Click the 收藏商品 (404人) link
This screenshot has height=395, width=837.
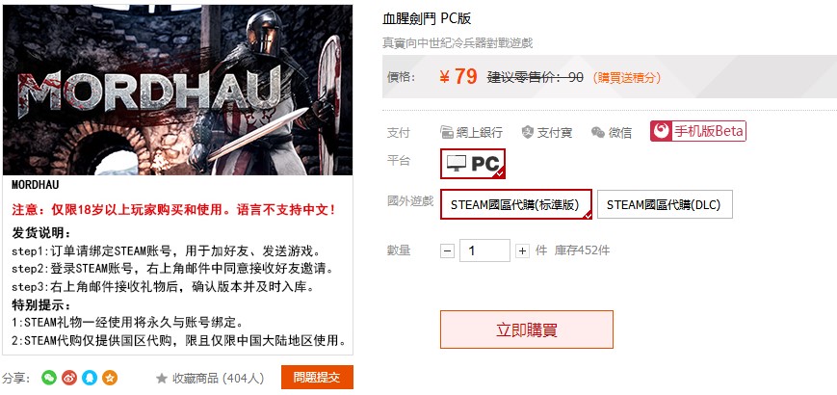(210, 379)
